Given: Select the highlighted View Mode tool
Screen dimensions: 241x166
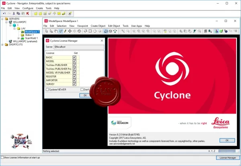Looking at the screenshot, I should pos(61,31).
